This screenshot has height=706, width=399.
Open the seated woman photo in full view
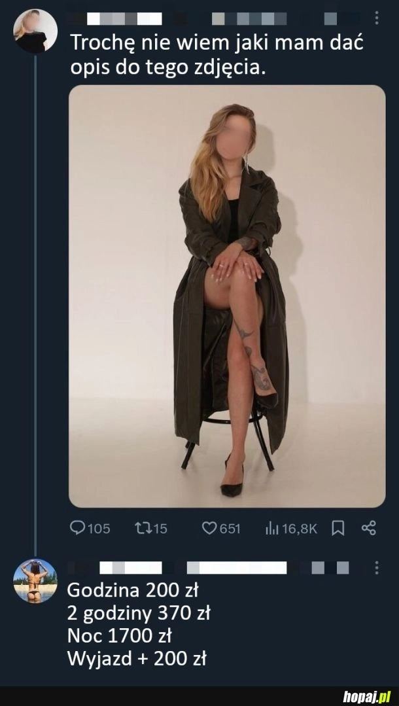point(227,296)
